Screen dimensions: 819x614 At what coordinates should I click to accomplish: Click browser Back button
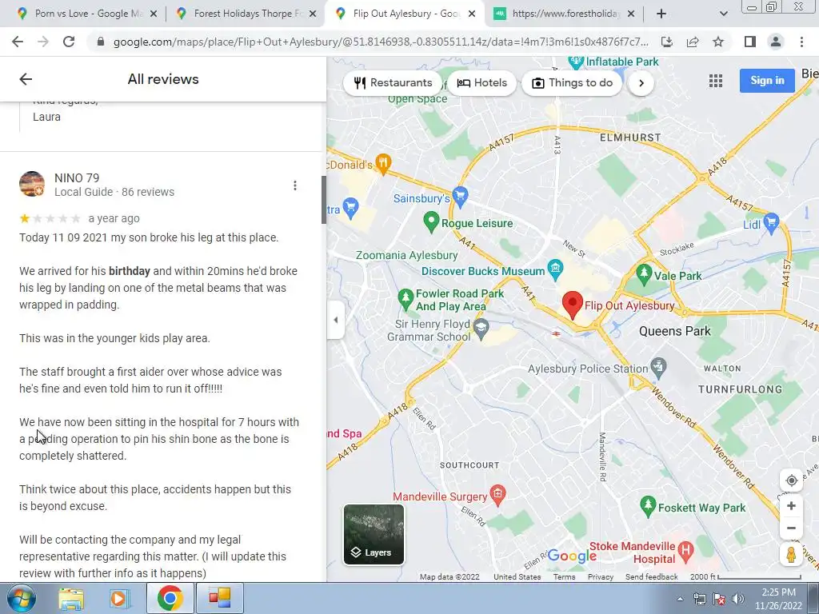point(18,42)
